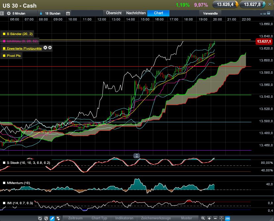The image size is (274, 221).
Task: Click the calendar icon beside 18 Stunden
Action: pyautogui.click(x=68, y=14)
